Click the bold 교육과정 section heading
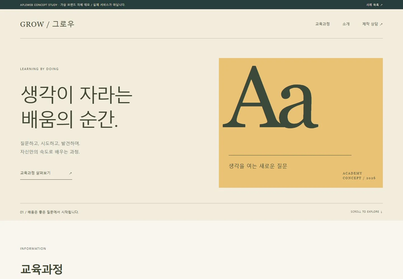 41,269
